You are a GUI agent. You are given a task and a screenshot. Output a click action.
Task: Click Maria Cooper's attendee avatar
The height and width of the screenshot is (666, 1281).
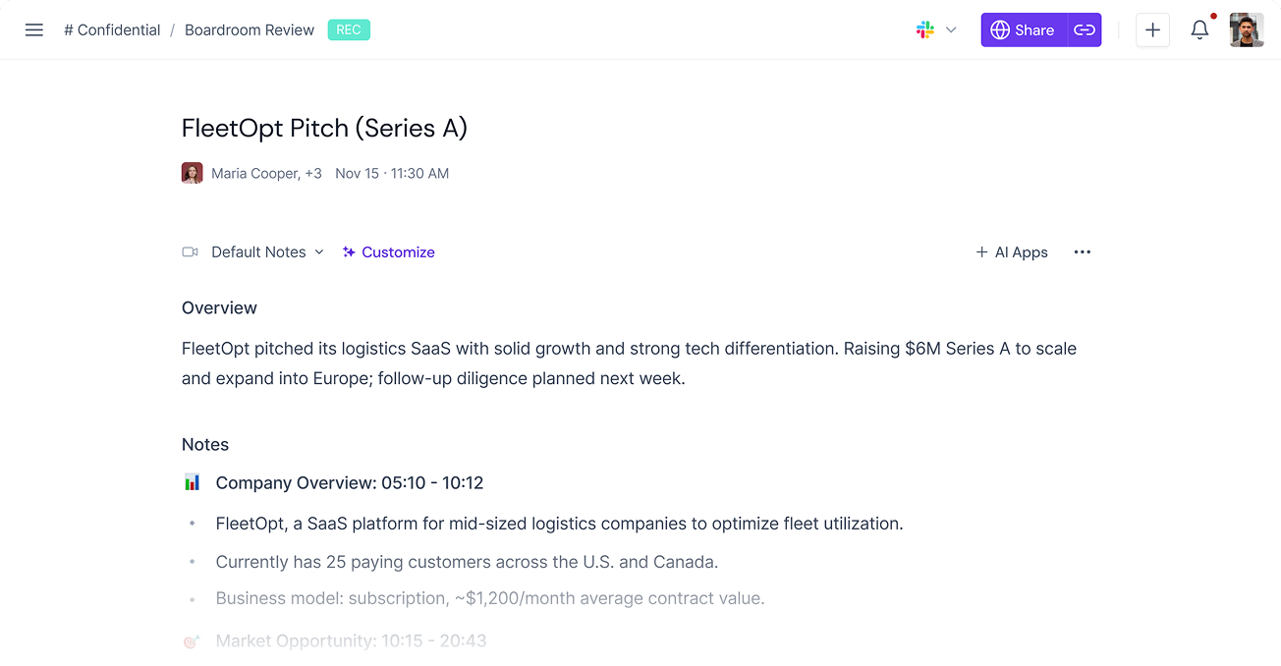point(192,172)
